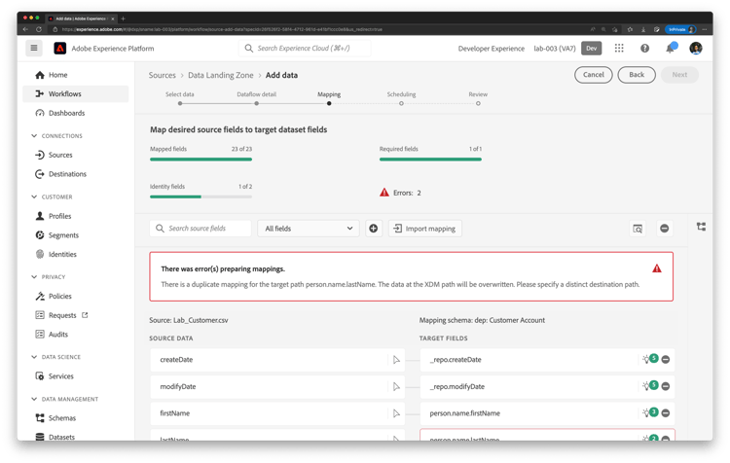
Task: Select Workflows in the sidebar
Action: [75, 94]
